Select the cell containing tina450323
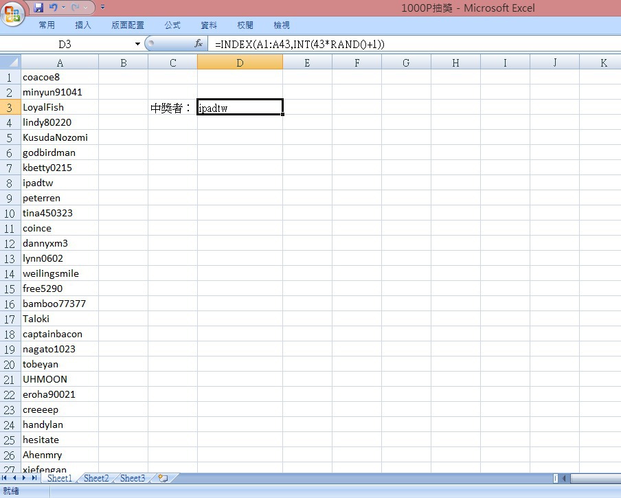The width and height of the screenshot is (621, 498). (x=60, y=213)
